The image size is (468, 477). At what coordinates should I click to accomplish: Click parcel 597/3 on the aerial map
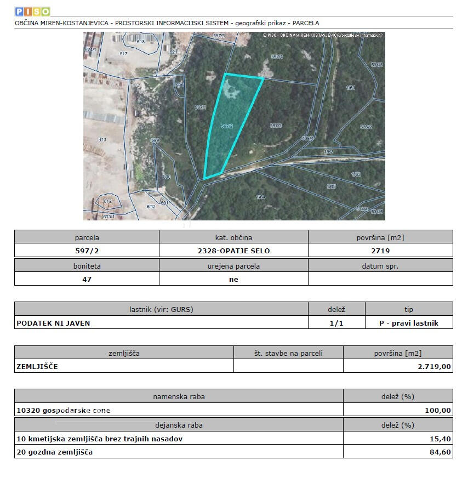pyautogui.click(x=276, y=126)
